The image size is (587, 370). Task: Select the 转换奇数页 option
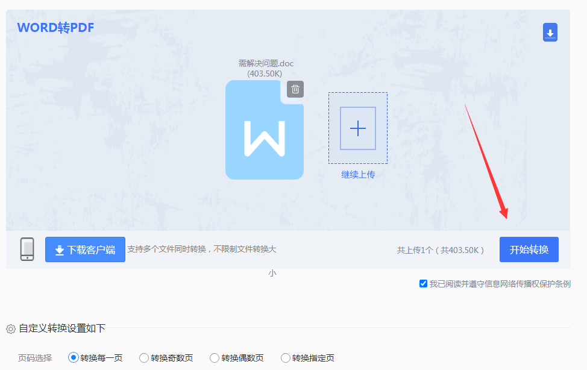145,357
